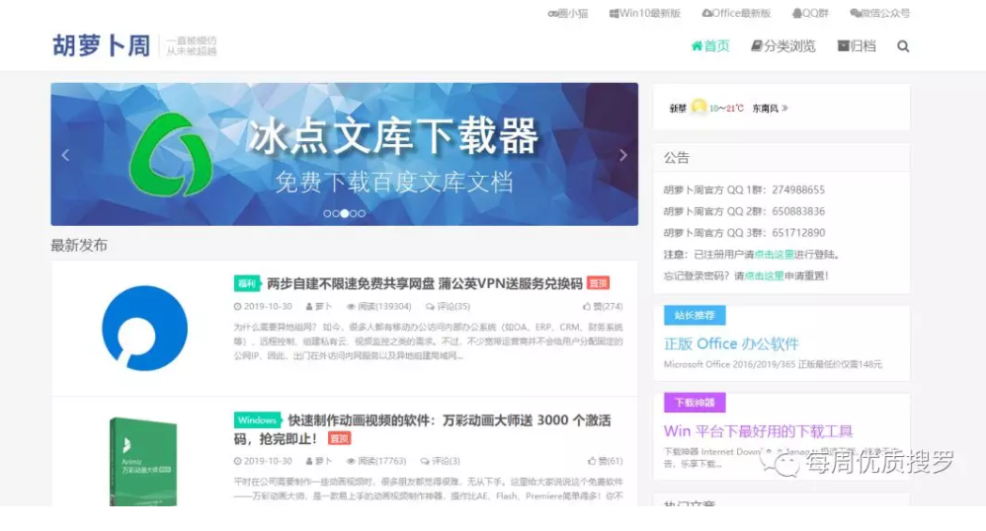The image size is (986, 531).
Task: Click the 圈小猫 top link
Action: click(568, 13)
